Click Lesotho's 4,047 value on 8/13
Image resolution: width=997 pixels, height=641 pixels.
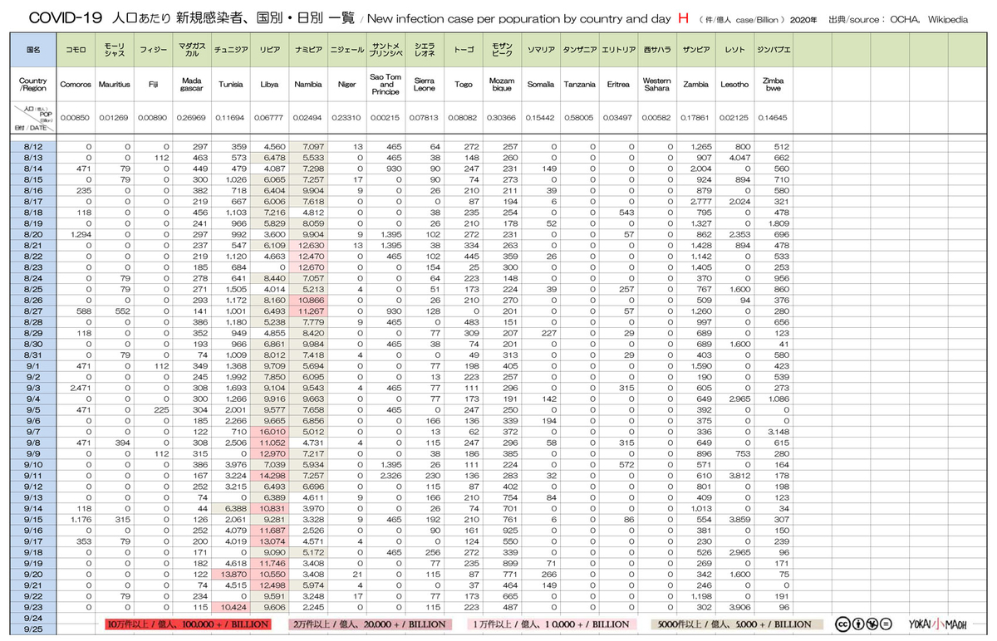(739, 157)
